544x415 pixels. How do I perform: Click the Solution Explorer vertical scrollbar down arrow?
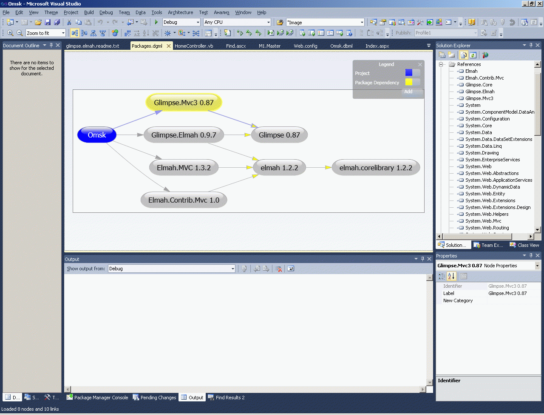click(x=538, y=229)
